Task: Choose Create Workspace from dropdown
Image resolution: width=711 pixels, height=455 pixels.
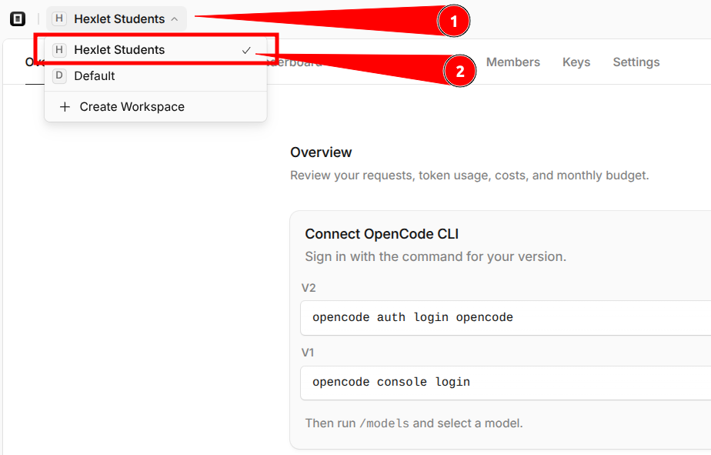Action: [155, 106]
